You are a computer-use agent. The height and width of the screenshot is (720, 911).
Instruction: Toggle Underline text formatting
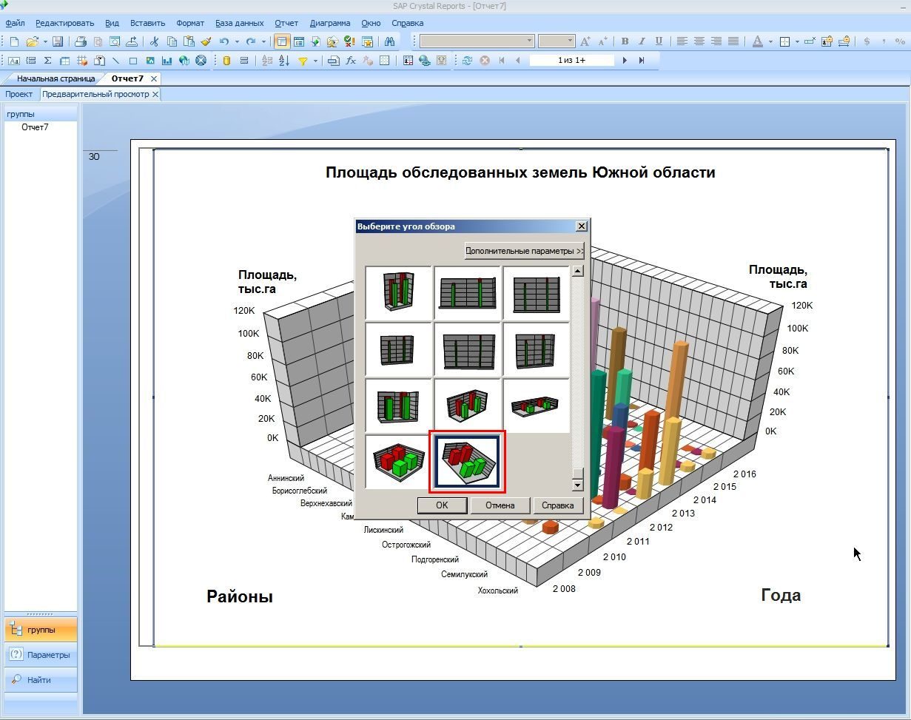click(x=659, y=41)
